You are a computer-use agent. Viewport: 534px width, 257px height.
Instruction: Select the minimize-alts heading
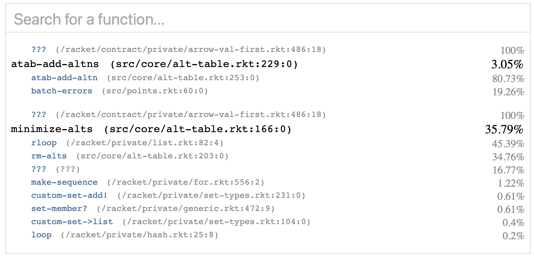click(x=52, y=129)
